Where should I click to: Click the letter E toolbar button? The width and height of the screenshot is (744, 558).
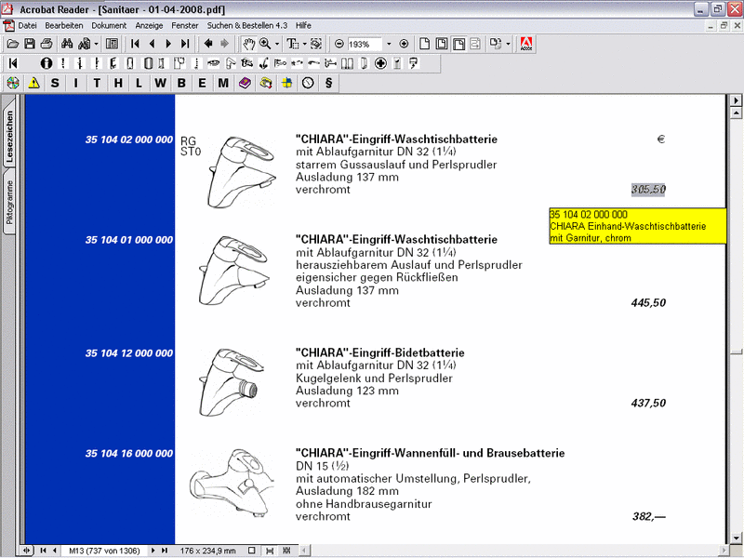pos(202,83)
